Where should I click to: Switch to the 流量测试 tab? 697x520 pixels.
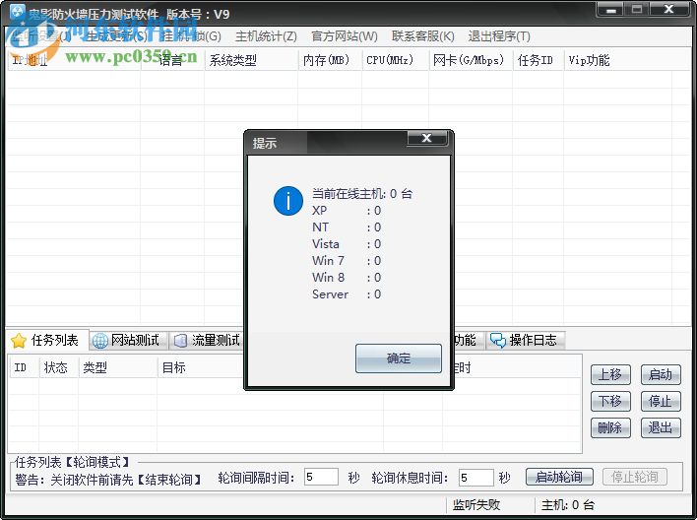[x=208, y=341]
